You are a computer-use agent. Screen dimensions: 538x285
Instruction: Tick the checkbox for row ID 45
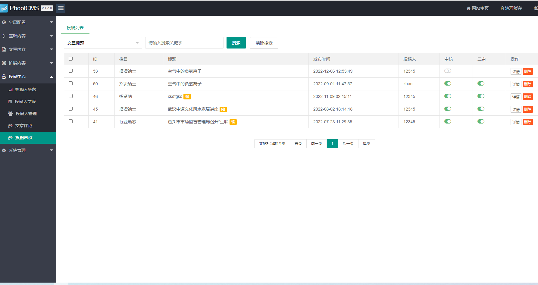click(x=70, y=109)
